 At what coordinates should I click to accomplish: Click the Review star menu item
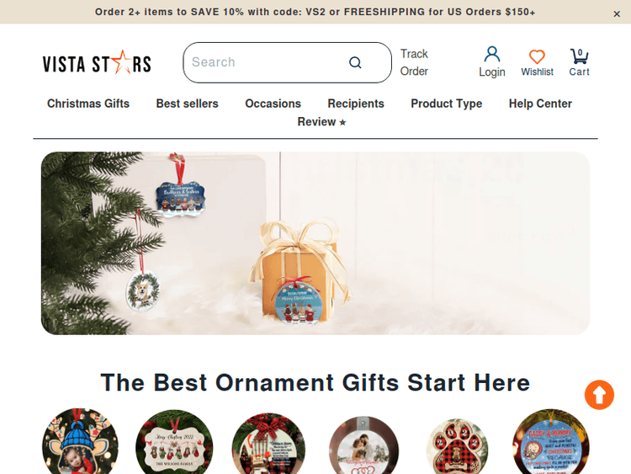(321, 121)
